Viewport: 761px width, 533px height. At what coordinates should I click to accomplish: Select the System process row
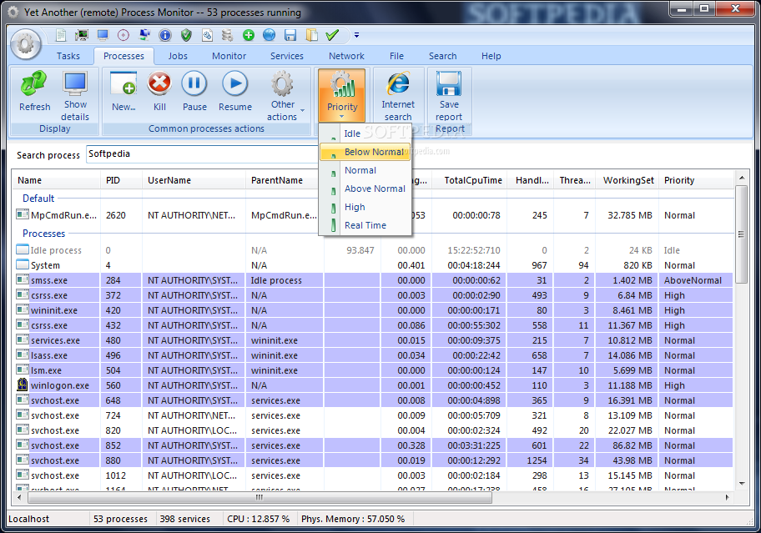373,265
